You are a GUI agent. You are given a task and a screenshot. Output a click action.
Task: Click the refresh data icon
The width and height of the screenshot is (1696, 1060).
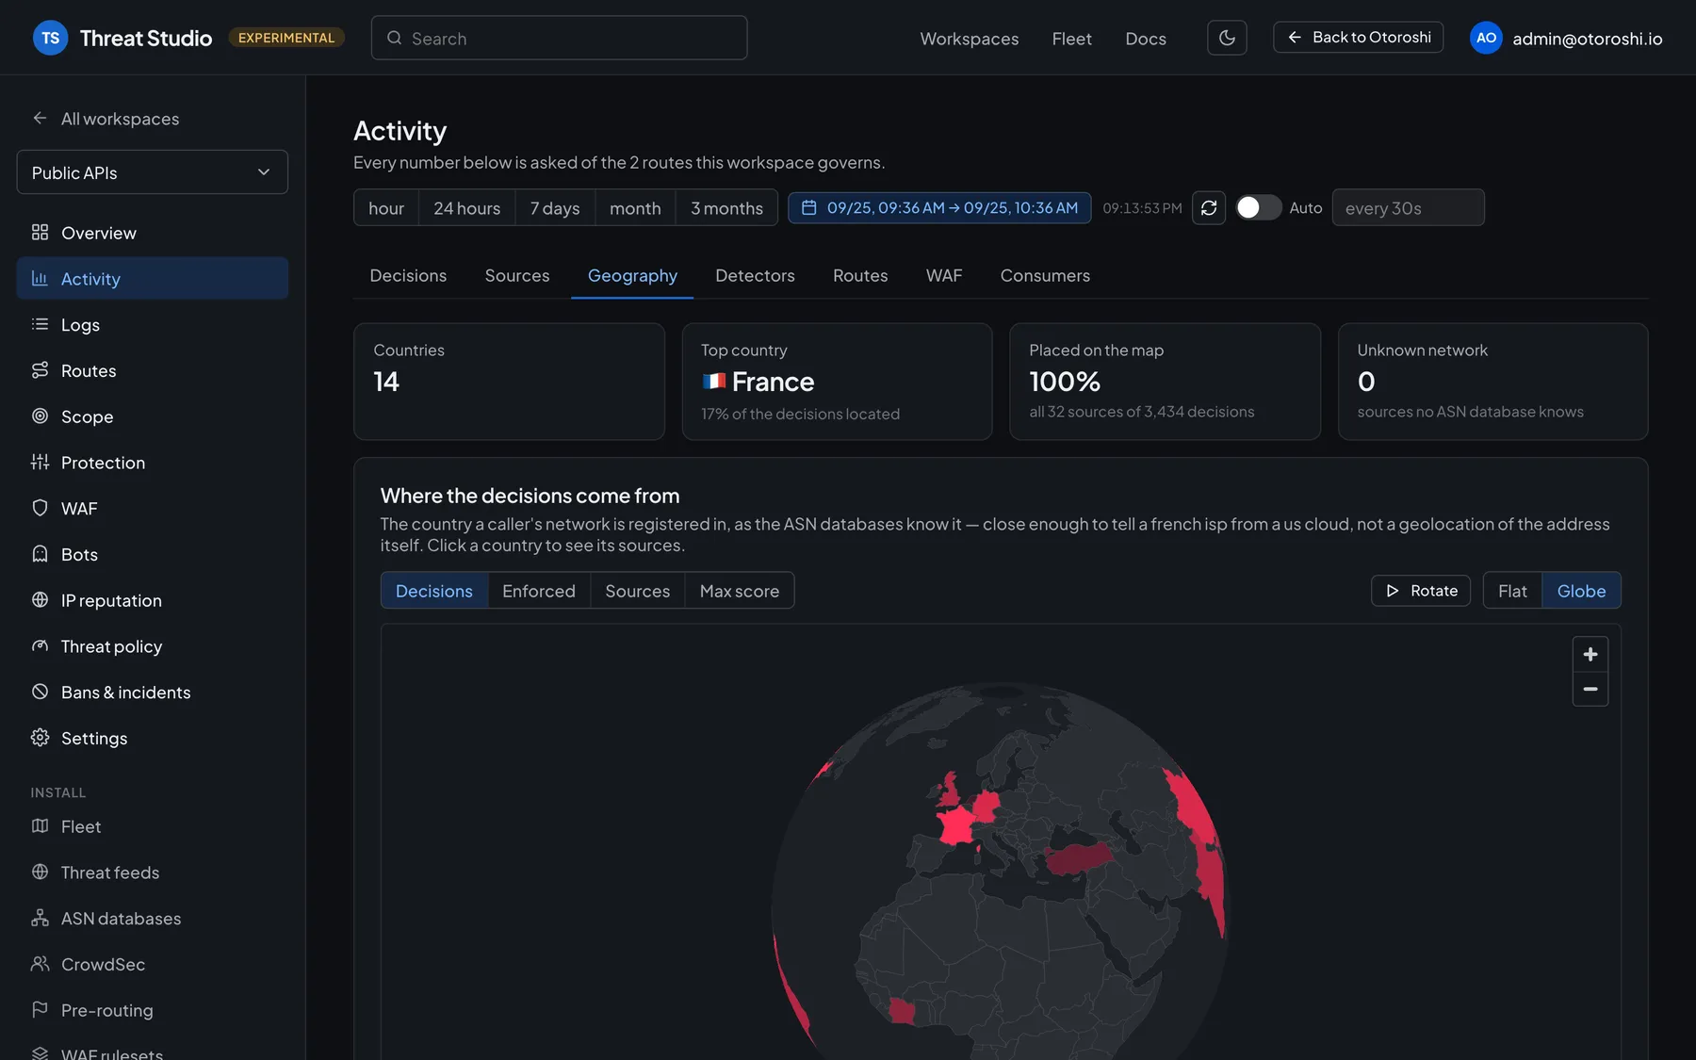click(x=1209, y=207)
